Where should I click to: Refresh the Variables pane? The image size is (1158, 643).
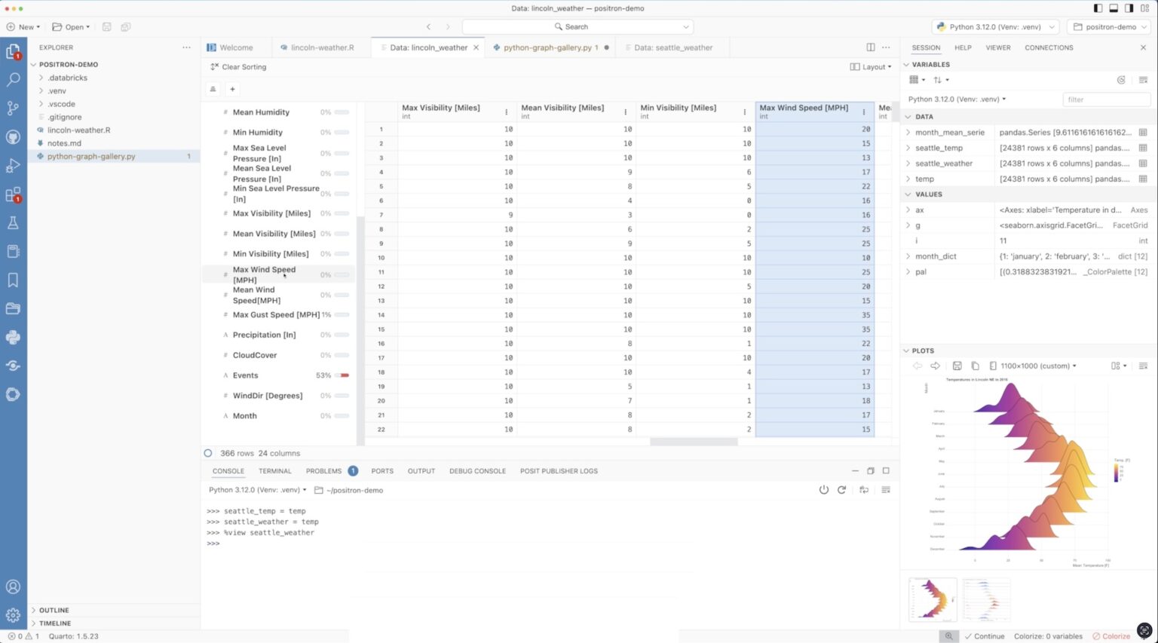pyautogui.click(x=1121, y=80)
